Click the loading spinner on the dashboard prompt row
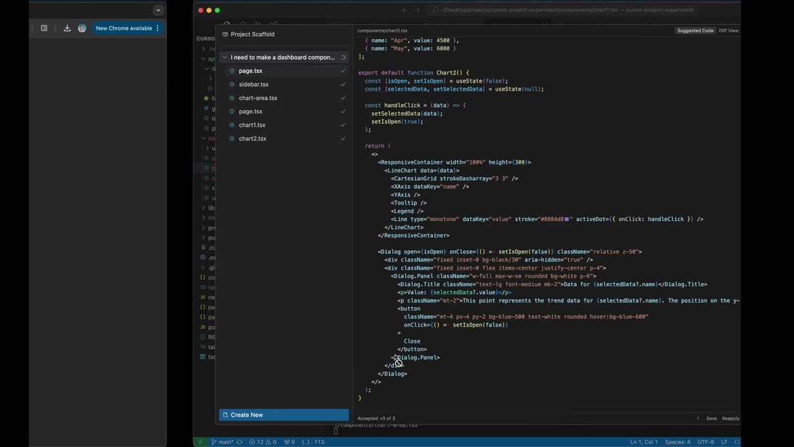The image size is (794, 447). tap(343, 57)
